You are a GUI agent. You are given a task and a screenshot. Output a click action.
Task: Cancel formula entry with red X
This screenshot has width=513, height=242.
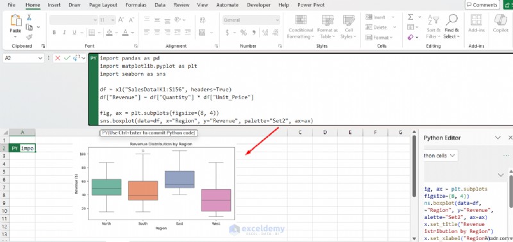click(58, 58)
